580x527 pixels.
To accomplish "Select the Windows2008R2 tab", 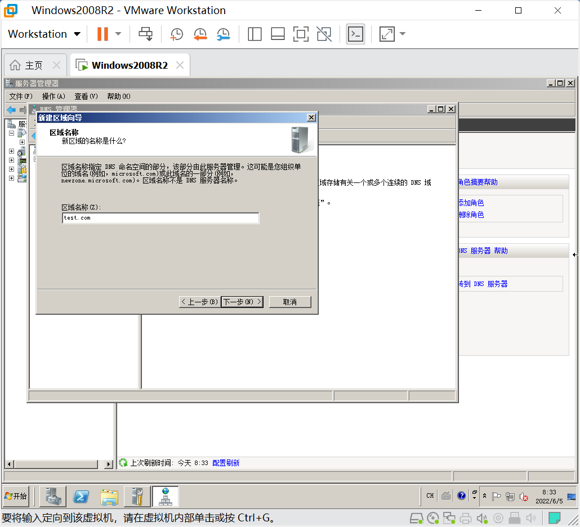I will coord(130,65).
